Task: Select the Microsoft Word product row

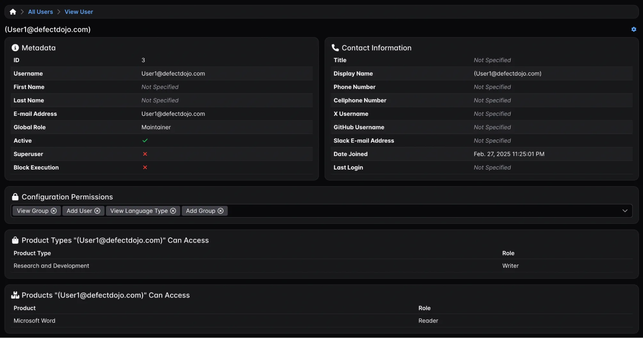Action: point(34,321)
